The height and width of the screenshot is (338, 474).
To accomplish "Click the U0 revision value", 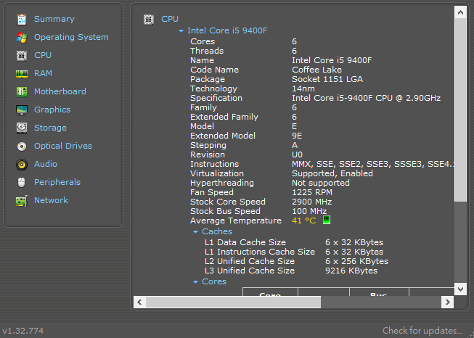I will click(297, 154).
